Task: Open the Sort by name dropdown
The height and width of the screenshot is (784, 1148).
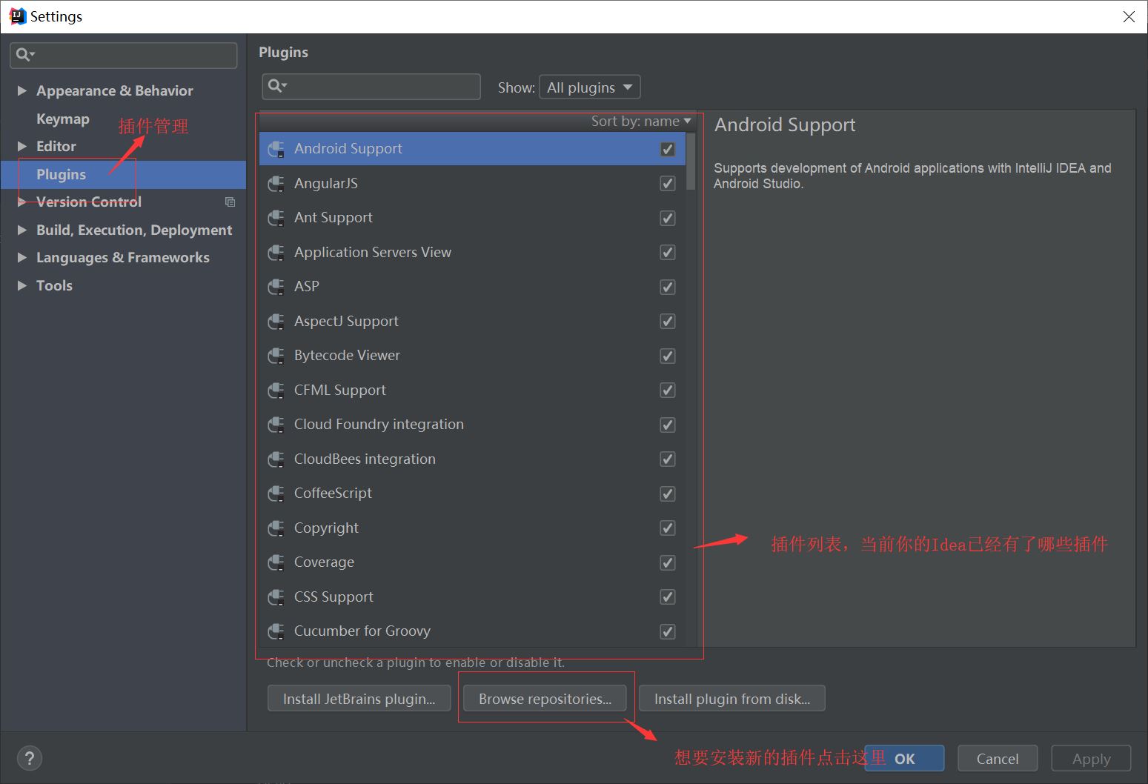Action: 641,121
